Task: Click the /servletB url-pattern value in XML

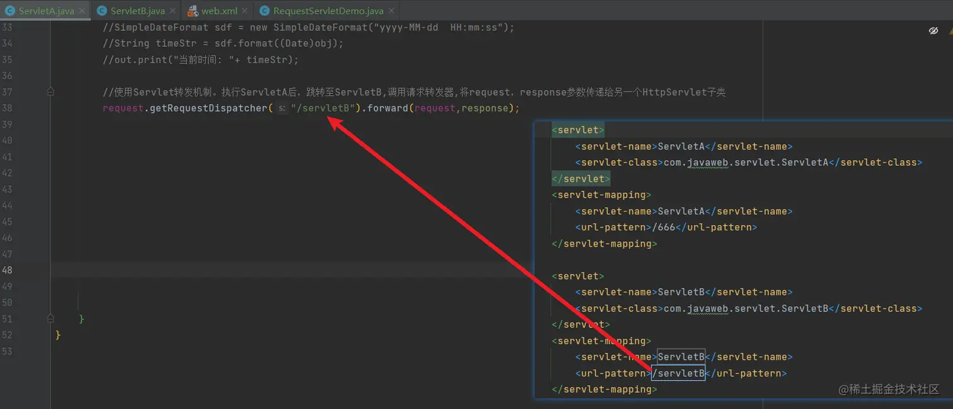Action: 678,373
